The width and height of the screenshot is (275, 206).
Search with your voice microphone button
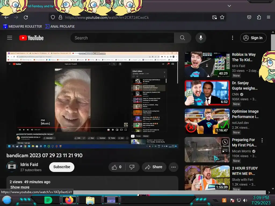[x=201, y=38]
